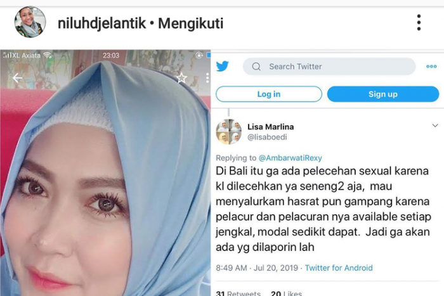Open the Lisa Marlina display name
This screenshot has height=296, width=444.
point(270,127)
